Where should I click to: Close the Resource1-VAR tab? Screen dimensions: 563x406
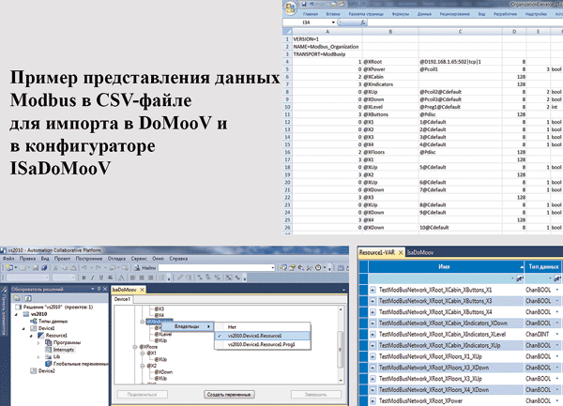pyautogui.click(x=401, y=252)
